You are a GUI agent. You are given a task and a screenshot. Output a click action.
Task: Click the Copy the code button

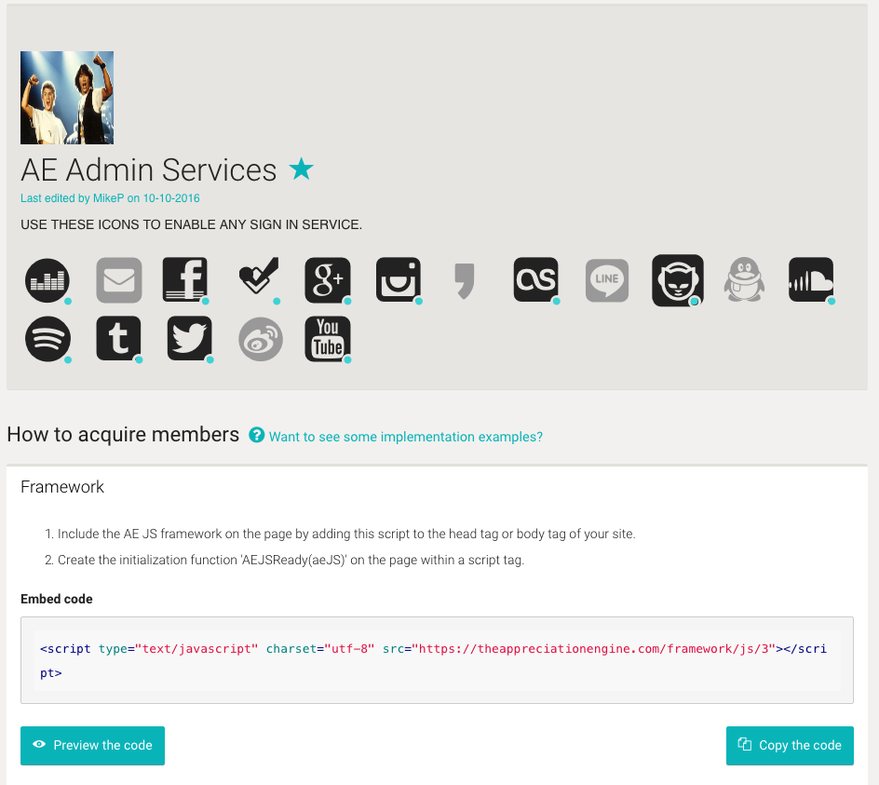pyautogui.click(x=790, y=745)
